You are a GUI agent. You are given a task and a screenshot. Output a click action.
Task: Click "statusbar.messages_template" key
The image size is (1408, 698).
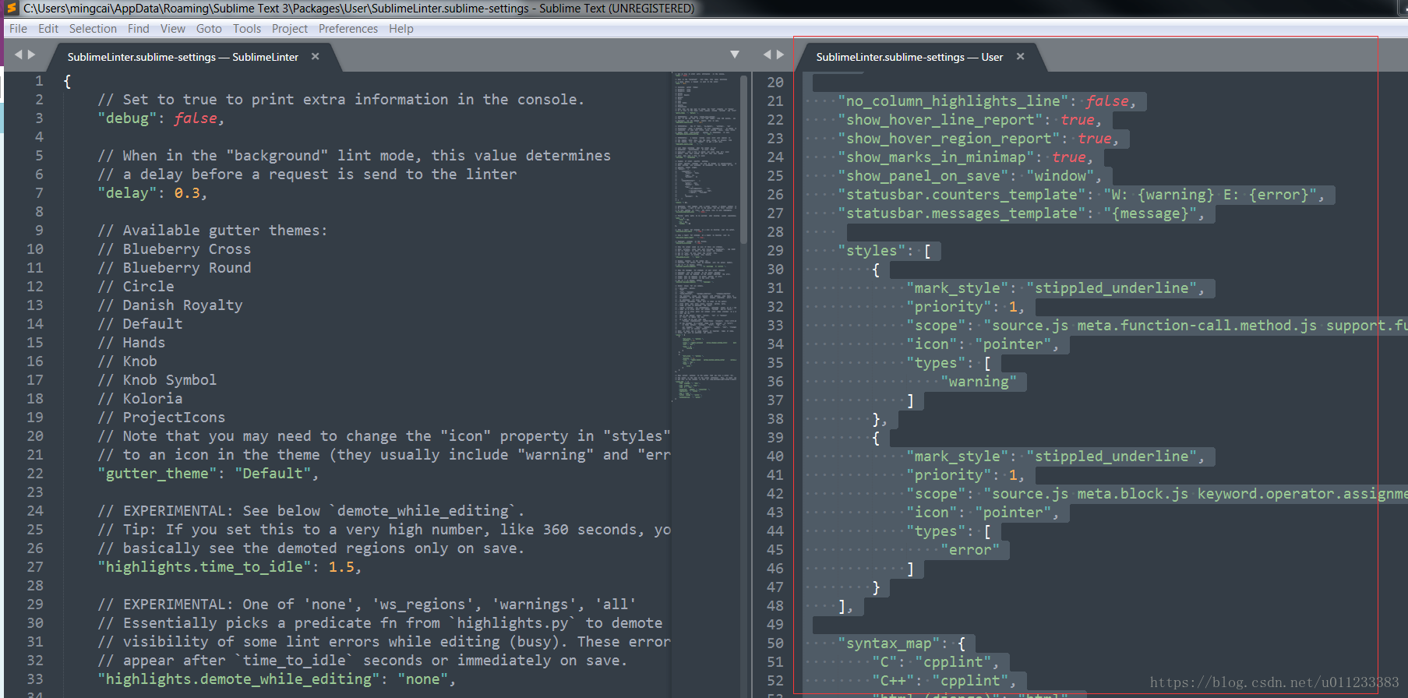click(x=962, y=213)
